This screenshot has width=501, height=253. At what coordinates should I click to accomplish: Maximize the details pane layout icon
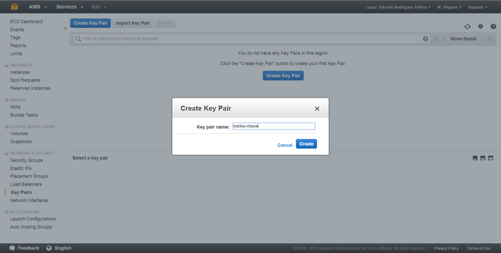[x=491, y=158]
